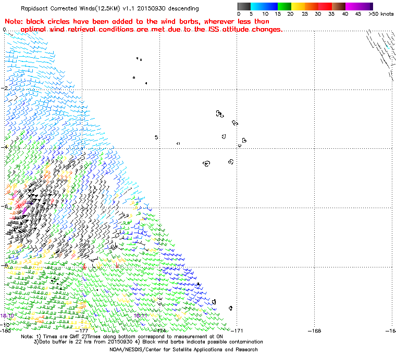Click the orange 25-30 knots legend swatch
396x358 pixels.
click(312, 6)
